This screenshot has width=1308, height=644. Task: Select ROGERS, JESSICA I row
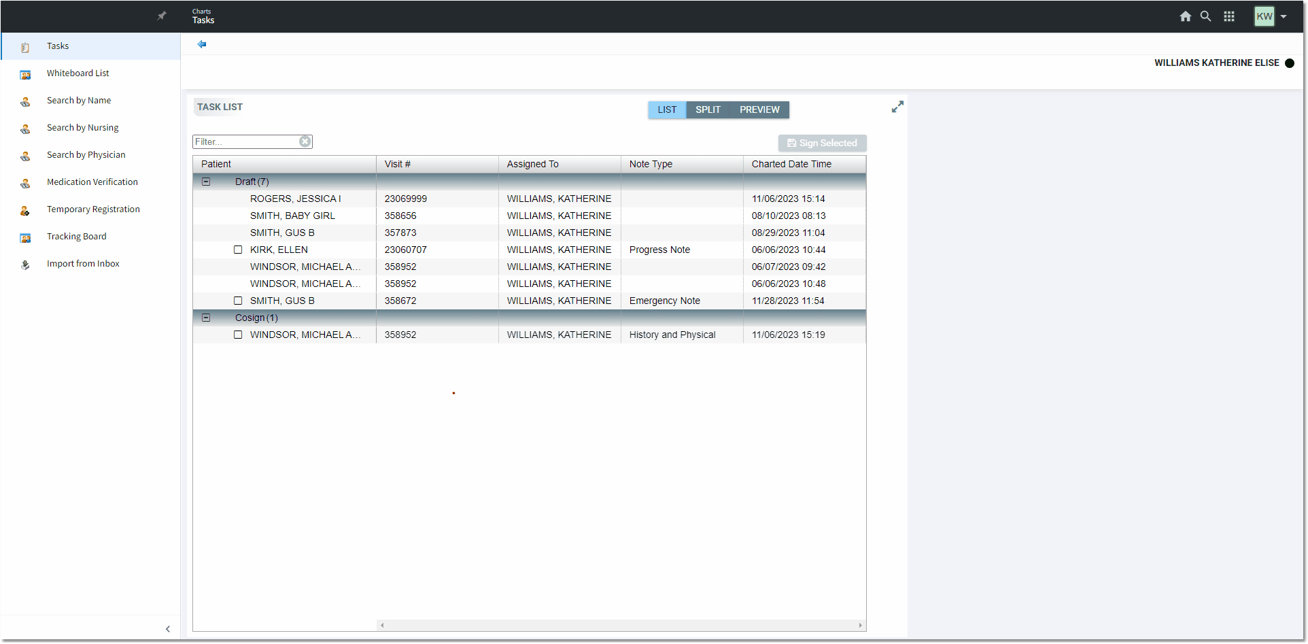coord(529,199)
